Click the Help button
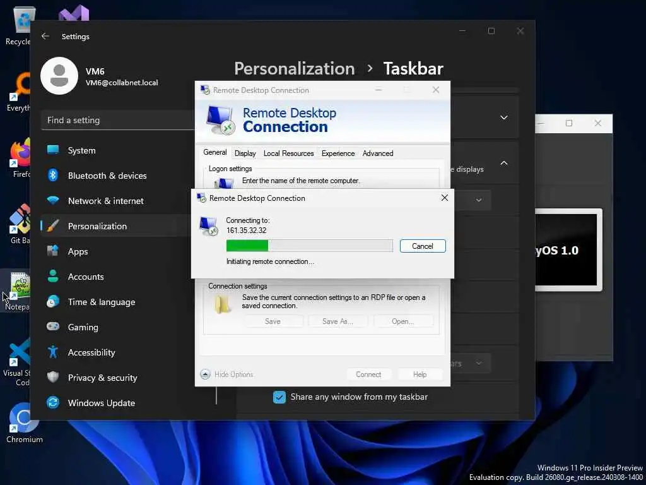Image resolution: width=646 pixels, height=485 pixels. click(x=420, y=374)
